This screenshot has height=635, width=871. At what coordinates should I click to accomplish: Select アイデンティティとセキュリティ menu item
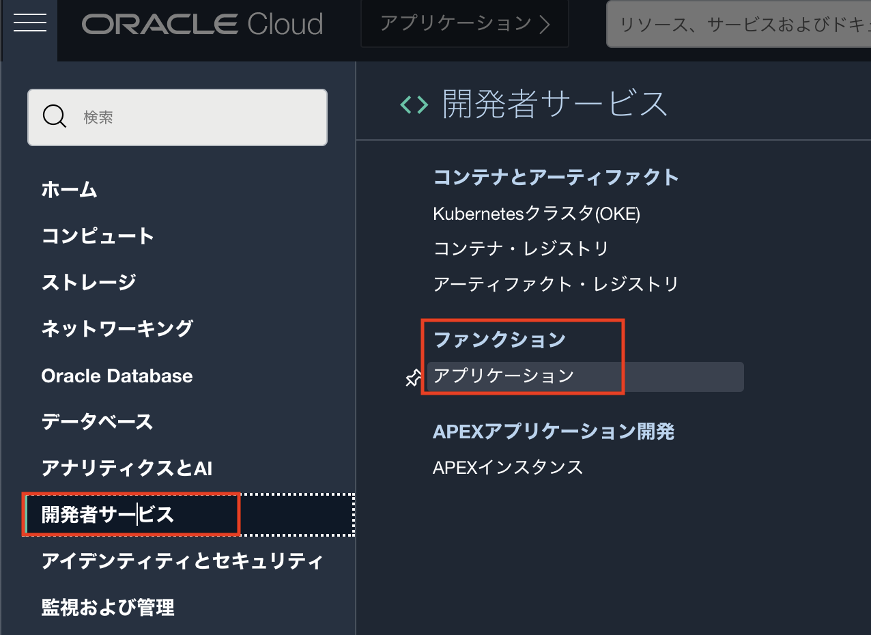pyautogui.click(x=182, y=561)
